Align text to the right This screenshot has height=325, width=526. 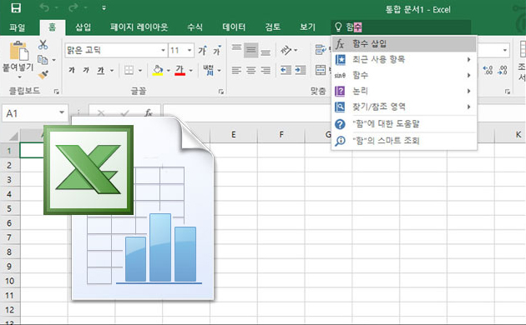point(266,70)
